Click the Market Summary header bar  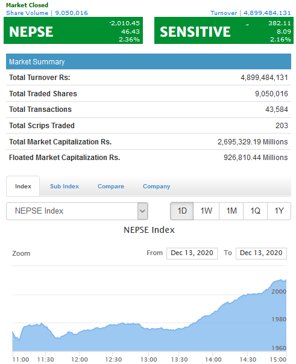tap(148, 61)
